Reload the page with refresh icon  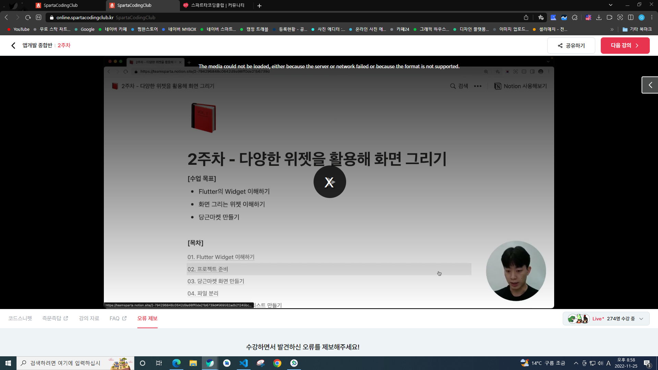28,17
